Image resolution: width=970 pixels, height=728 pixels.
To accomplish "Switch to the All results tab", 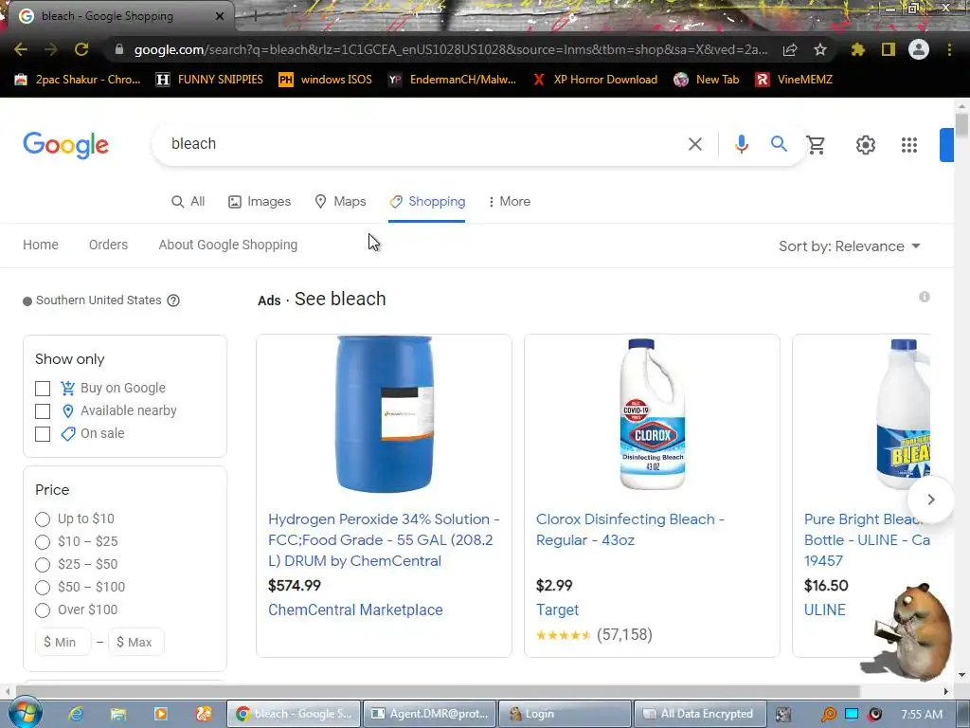I will point(189,202).
